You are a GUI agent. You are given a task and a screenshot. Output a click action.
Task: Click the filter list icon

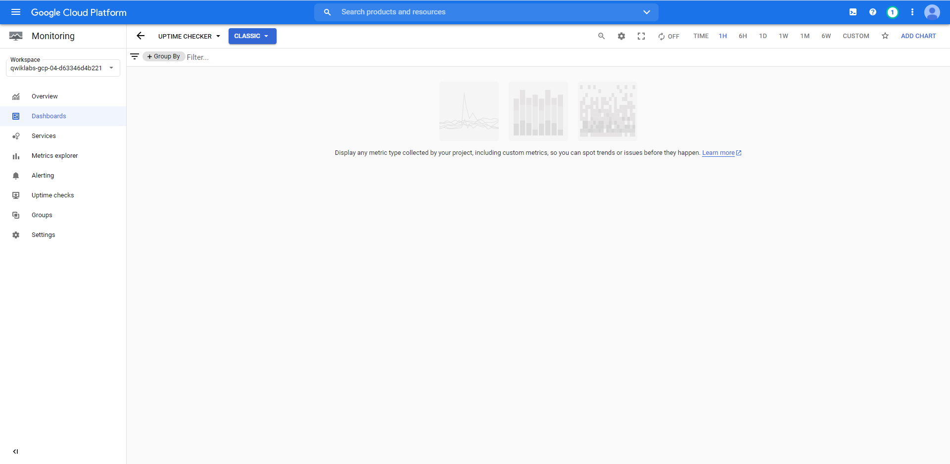tap(134, 56)
